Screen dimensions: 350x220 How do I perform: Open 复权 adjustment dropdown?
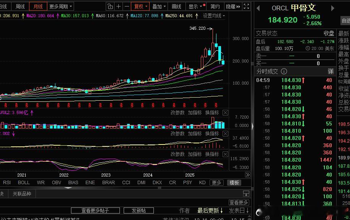click(x=140, y=6)
